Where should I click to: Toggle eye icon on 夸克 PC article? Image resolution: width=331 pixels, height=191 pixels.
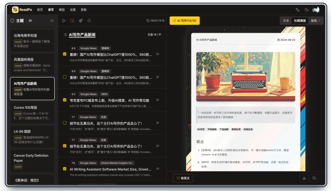[x=157, y=100]
